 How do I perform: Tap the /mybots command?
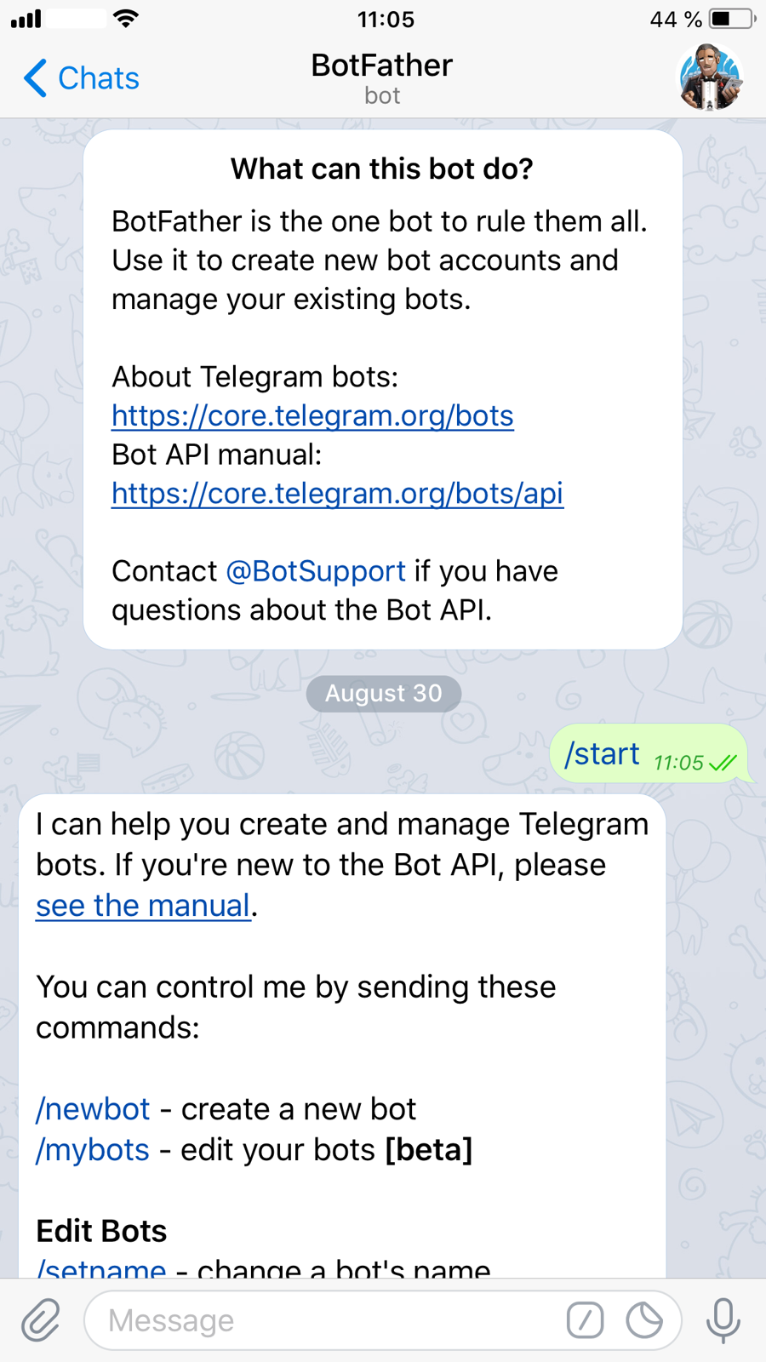[93, 1150]
